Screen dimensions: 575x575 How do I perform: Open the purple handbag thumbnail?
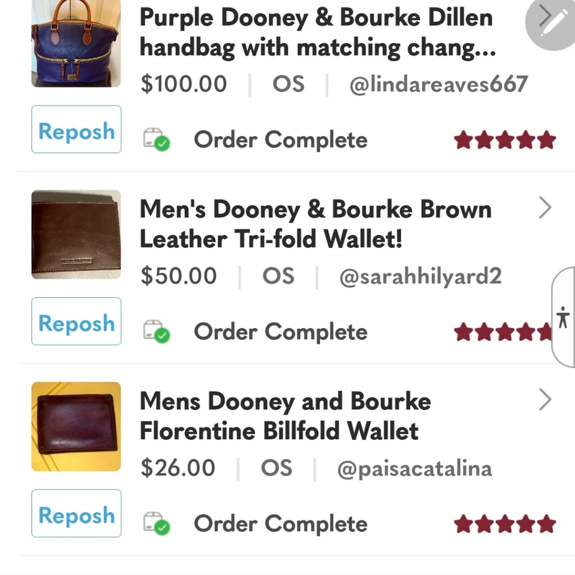(76, 43)
